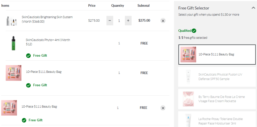
Task: Remove the bottom 10-Piece Beauty Bag row
Action: [x=163, y=108]
